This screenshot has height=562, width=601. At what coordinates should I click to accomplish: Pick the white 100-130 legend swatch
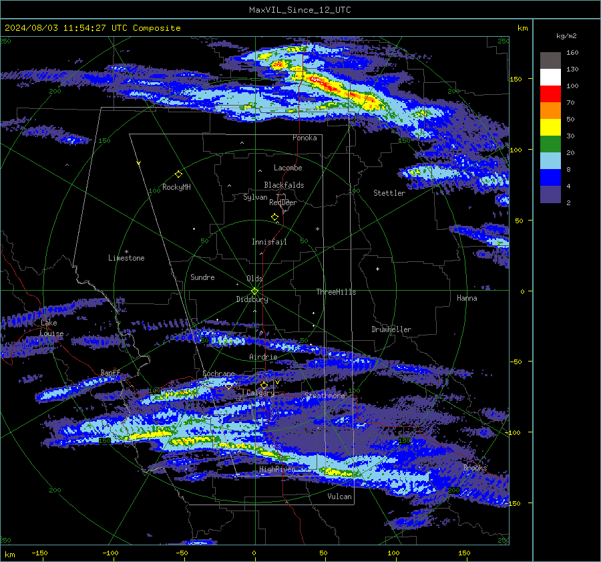[x=550, y=77]
